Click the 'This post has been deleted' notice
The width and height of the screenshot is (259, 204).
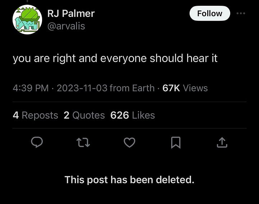click(129, 180)
